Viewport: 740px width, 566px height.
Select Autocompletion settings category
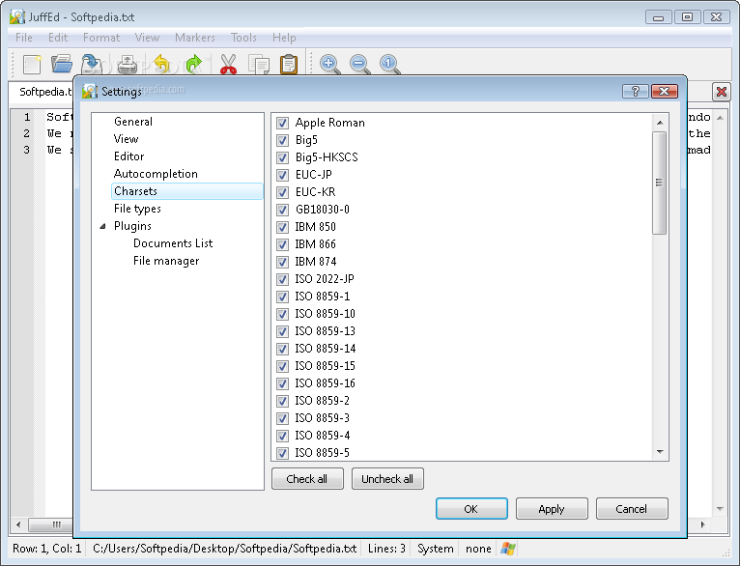(156, 174)
